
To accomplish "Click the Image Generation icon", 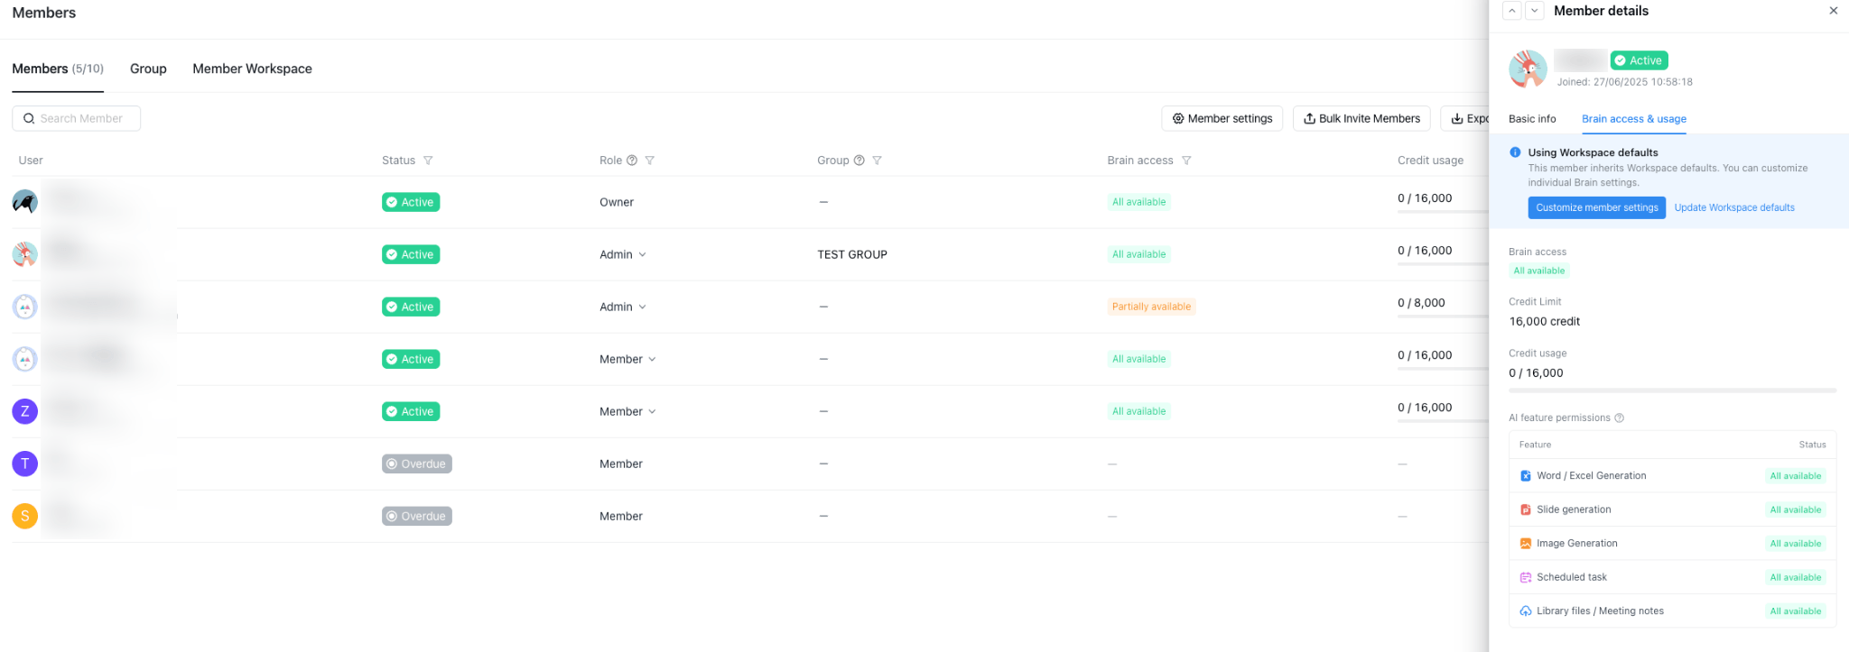I will pos(1526,544).
